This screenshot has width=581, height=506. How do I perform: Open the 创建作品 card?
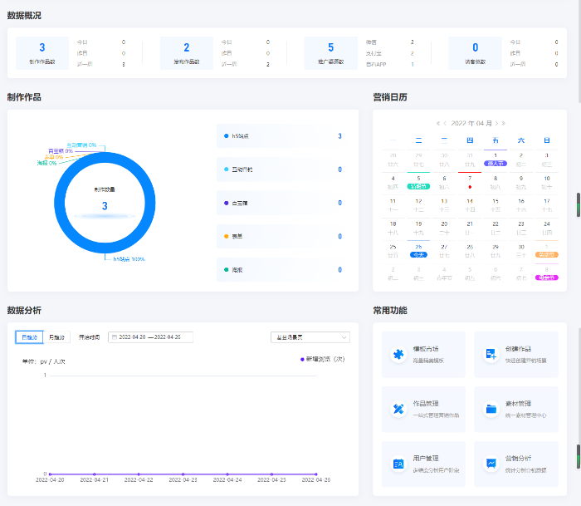click(x=516, y=354)
